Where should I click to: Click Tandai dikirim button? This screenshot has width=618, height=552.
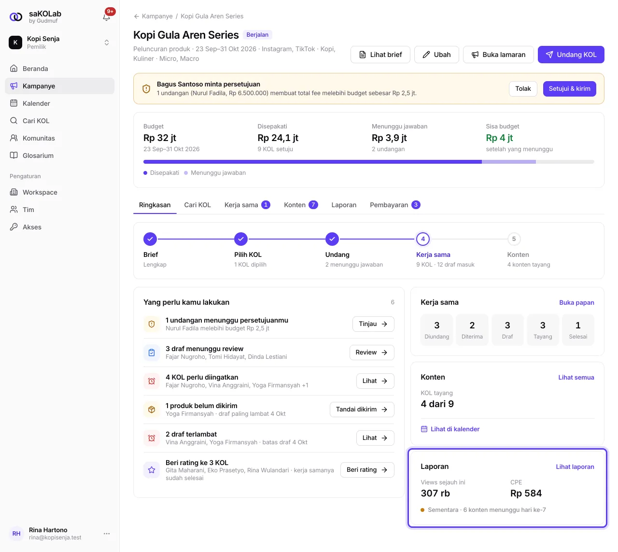[362, 410]
